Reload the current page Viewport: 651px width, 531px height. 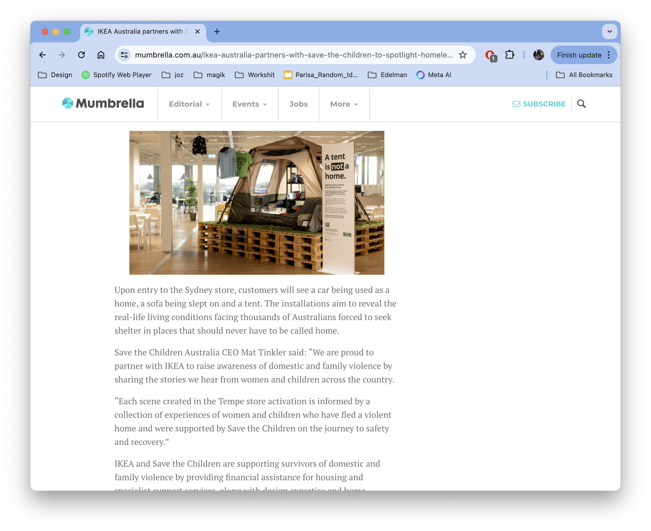[x=81, y=55]
